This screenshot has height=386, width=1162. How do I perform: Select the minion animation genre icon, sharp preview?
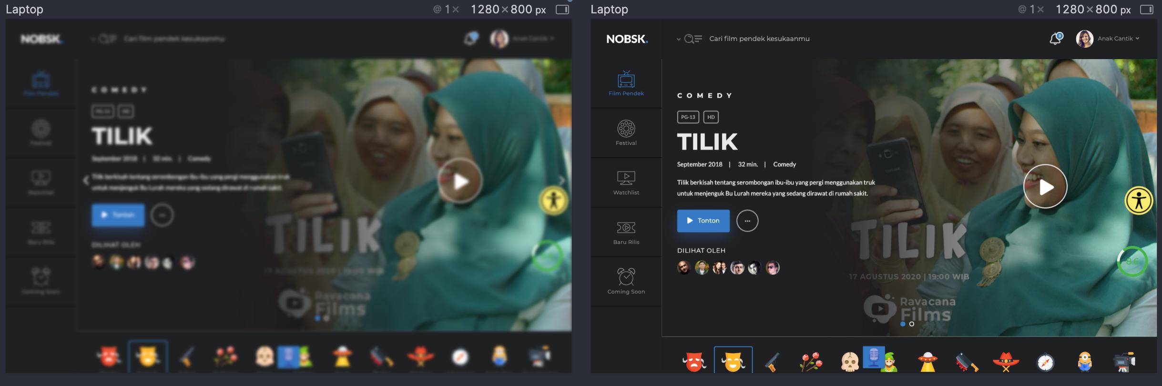(1084, 362)
